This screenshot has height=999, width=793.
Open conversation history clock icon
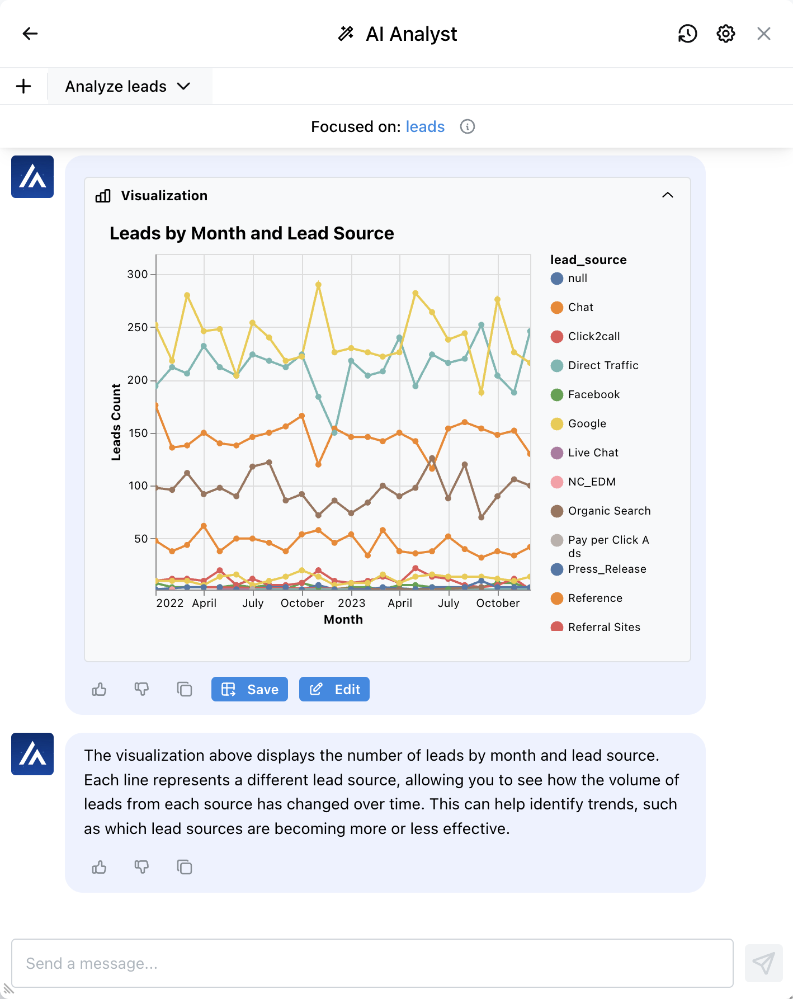(x=687, y=34)
